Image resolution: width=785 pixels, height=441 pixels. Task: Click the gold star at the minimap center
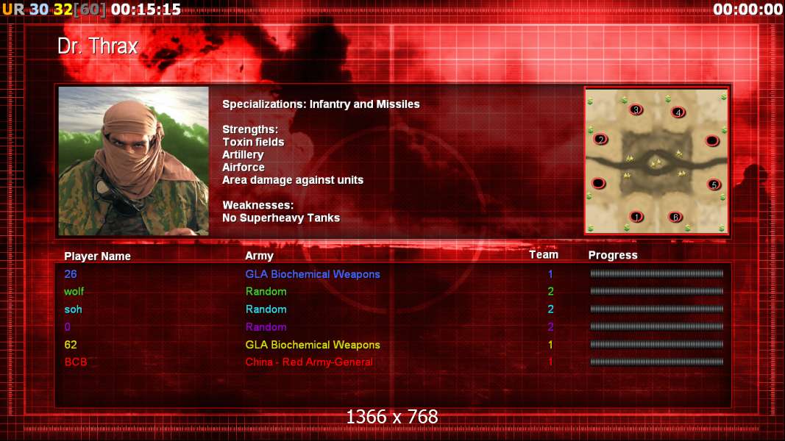coord(656,162)
